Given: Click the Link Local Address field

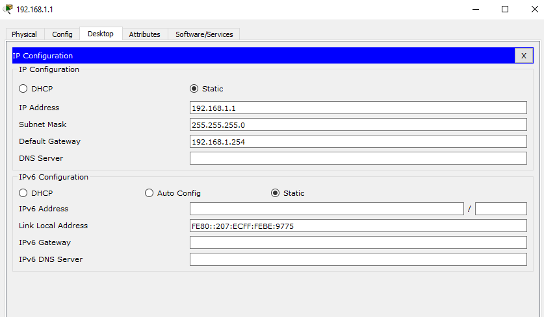Looking at the screenshot, I should tap(358, 226).
